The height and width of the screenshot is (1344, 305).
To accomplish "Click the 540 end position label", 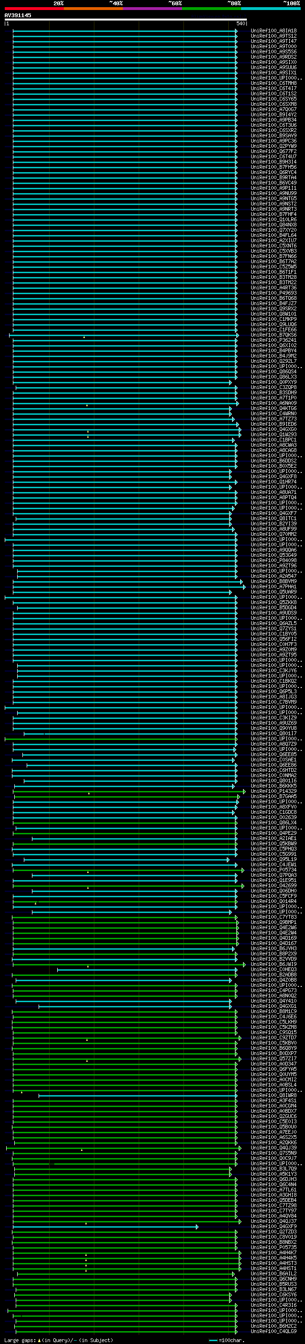I will click(241, 23).
